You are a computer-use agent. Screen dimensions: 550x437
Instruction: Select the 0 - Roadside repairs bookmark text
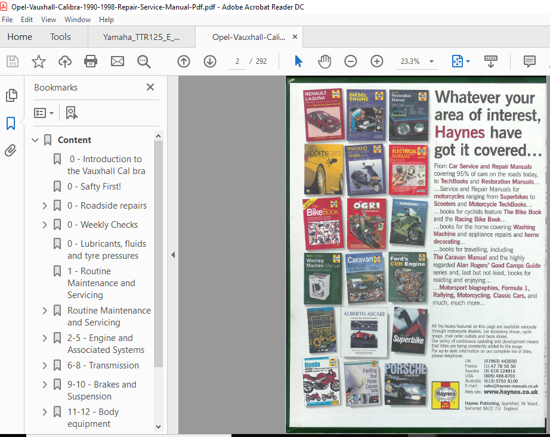point(107,206)
